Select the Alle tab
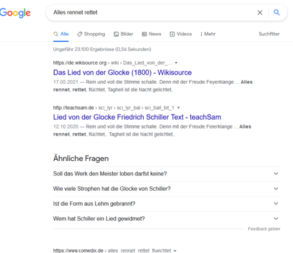 pyautogui.click(x=61, y=34)
